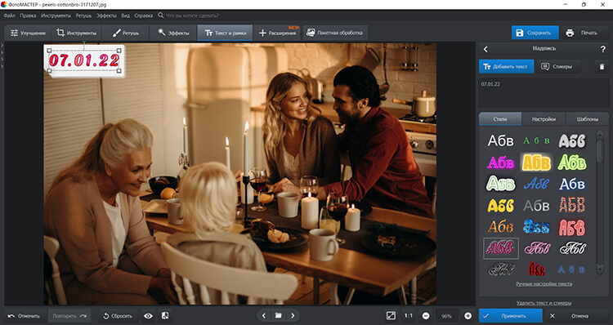Open help question mark in Надпись panel

[602, 49]
